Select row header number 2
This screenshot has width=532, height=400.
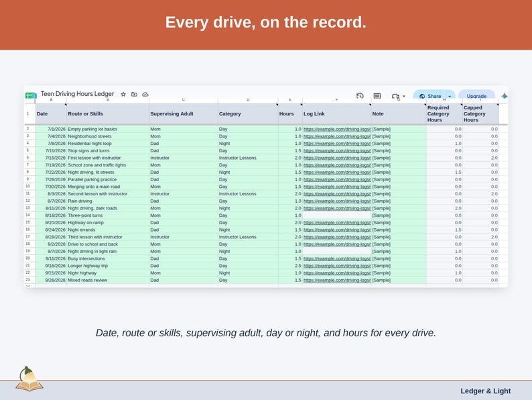(28, 129)
